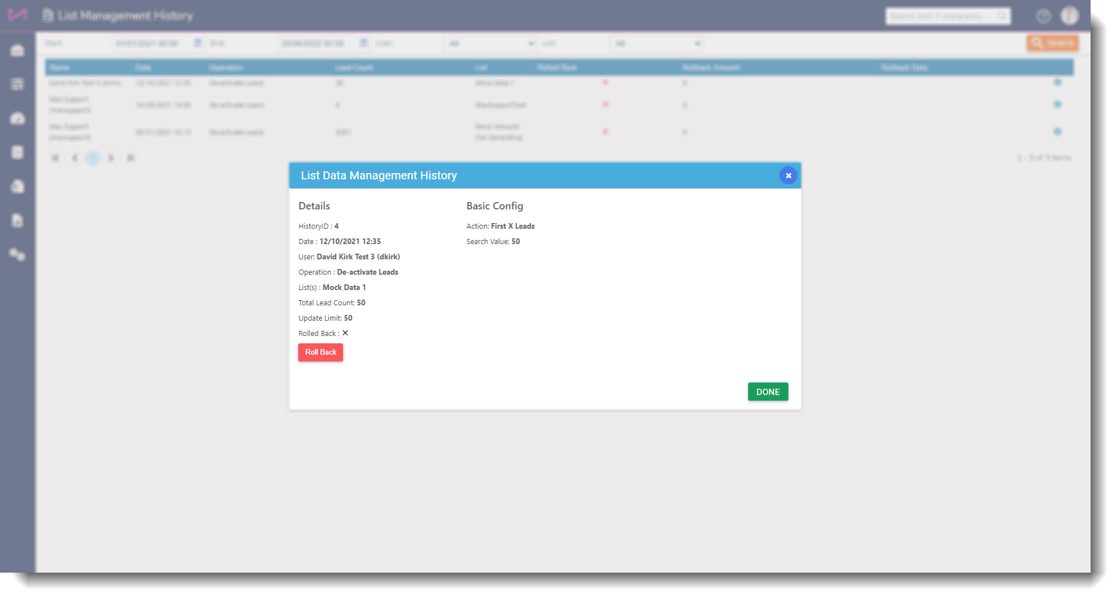1119x601 pixels.
Task: Click the sliders settings icon in sidebar
Action: click(x=18, y=84)
